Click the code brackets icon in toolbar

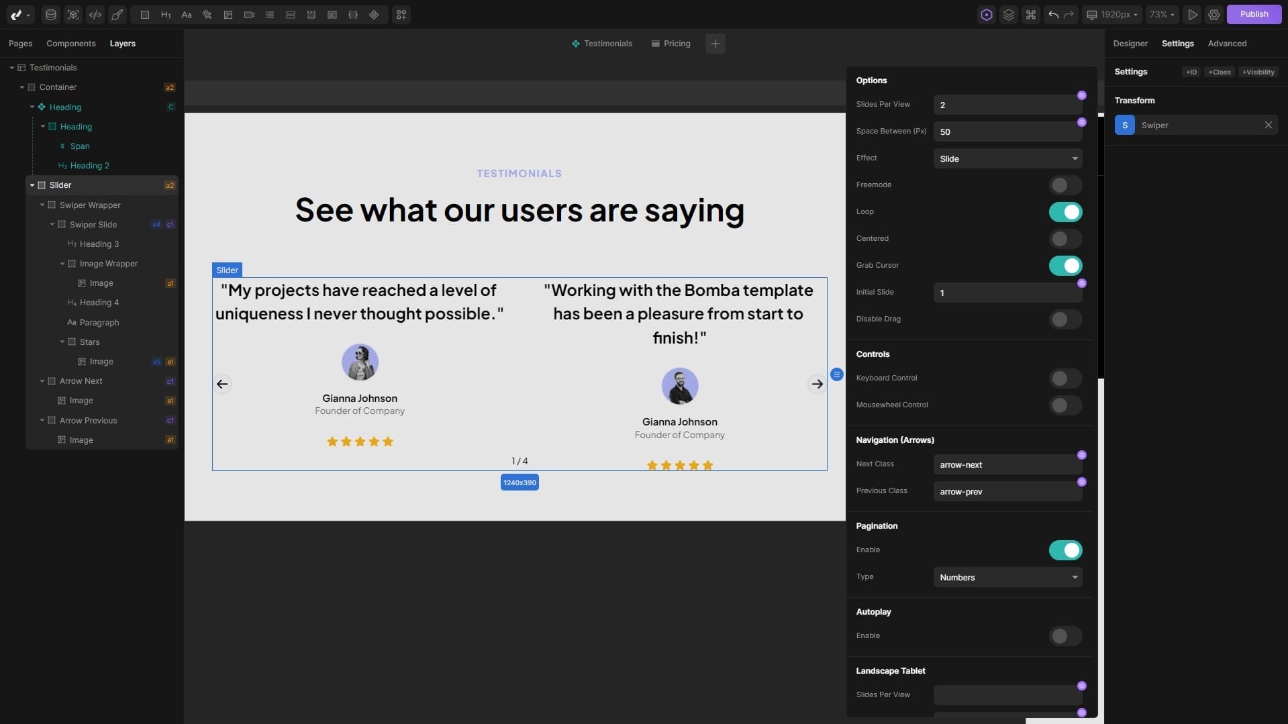(95, 15)
